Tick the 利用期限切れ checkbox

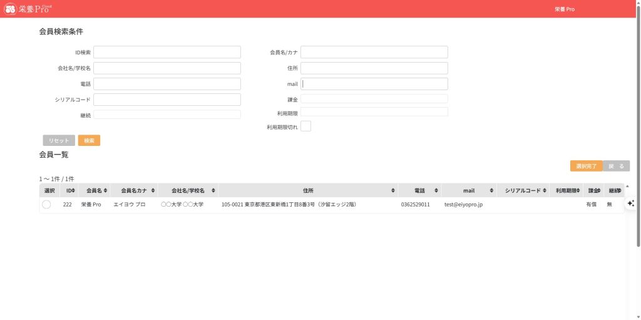point(306,126)
